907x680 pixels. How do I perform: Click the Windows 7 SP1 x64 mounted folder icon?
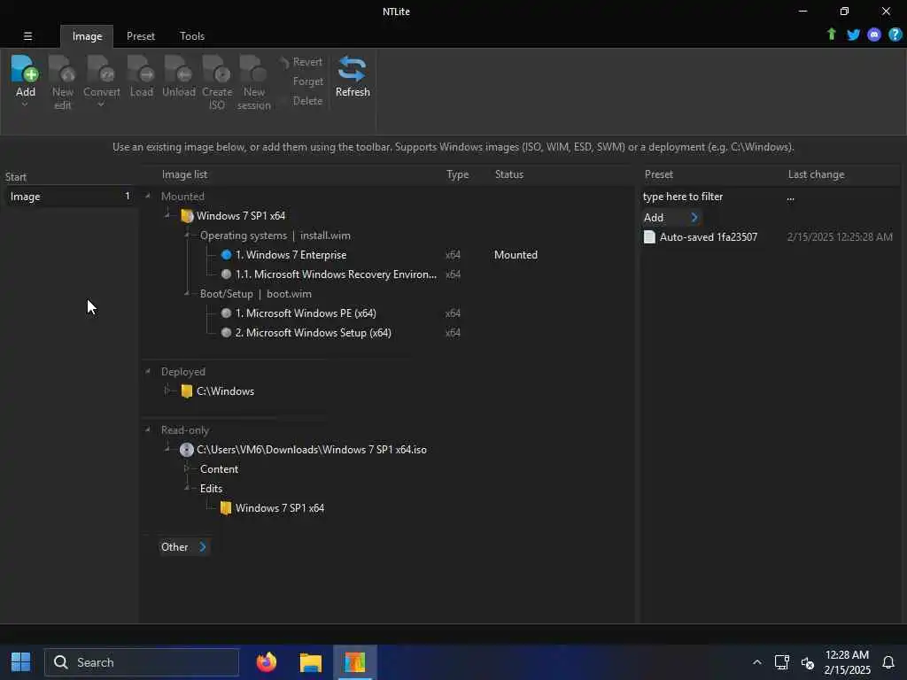coord(187,216)
